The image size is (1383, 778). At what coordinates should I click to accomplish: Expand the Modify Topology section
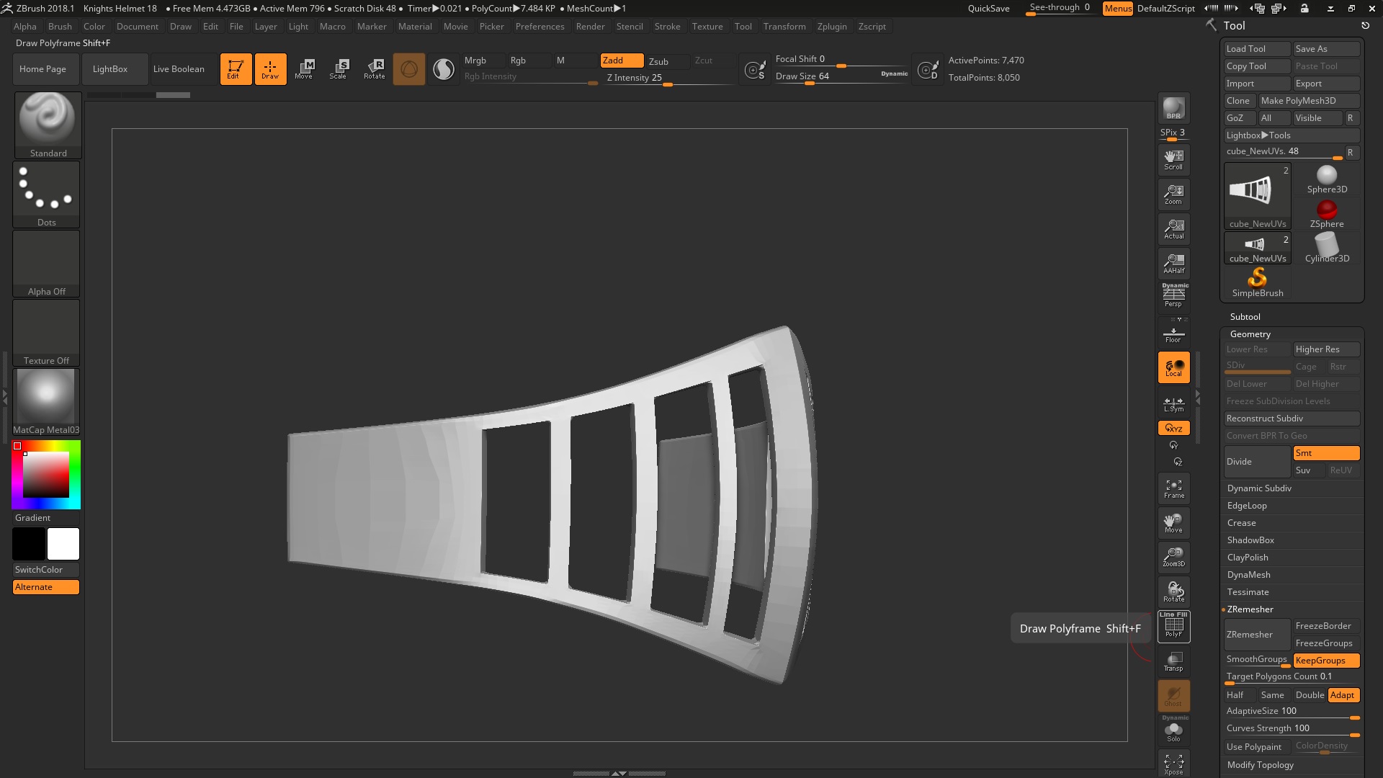tap(1260, 765)
